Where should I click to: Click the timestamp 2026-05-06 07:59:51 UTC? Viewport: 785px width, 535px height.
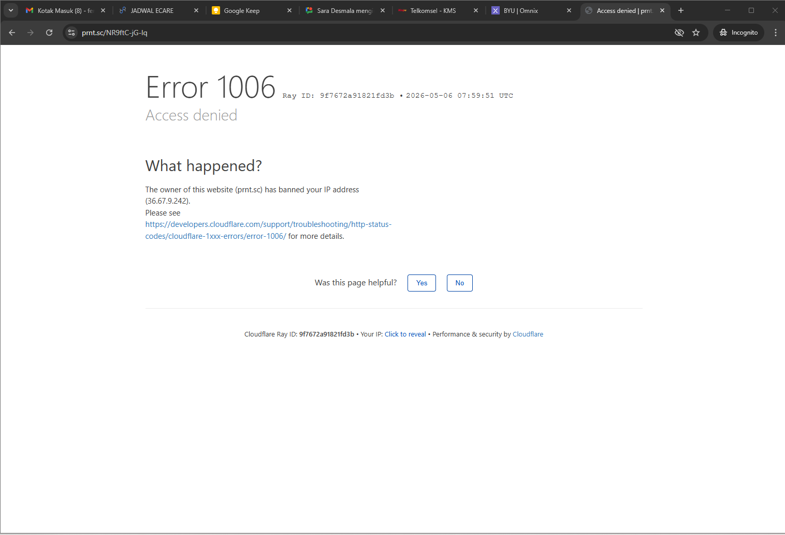tap(459, 96)
